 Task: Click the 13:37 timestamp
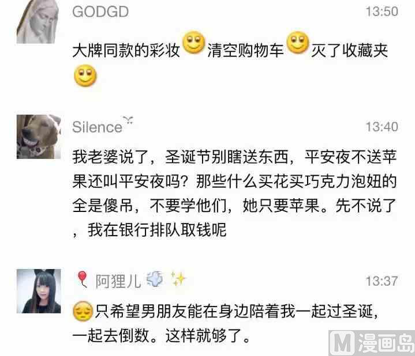(x=382, y=281)
